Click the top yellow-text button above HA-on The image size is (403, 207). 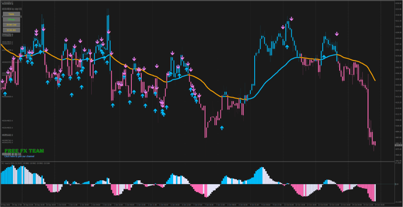pyautogui.click(x=11, y=14)
